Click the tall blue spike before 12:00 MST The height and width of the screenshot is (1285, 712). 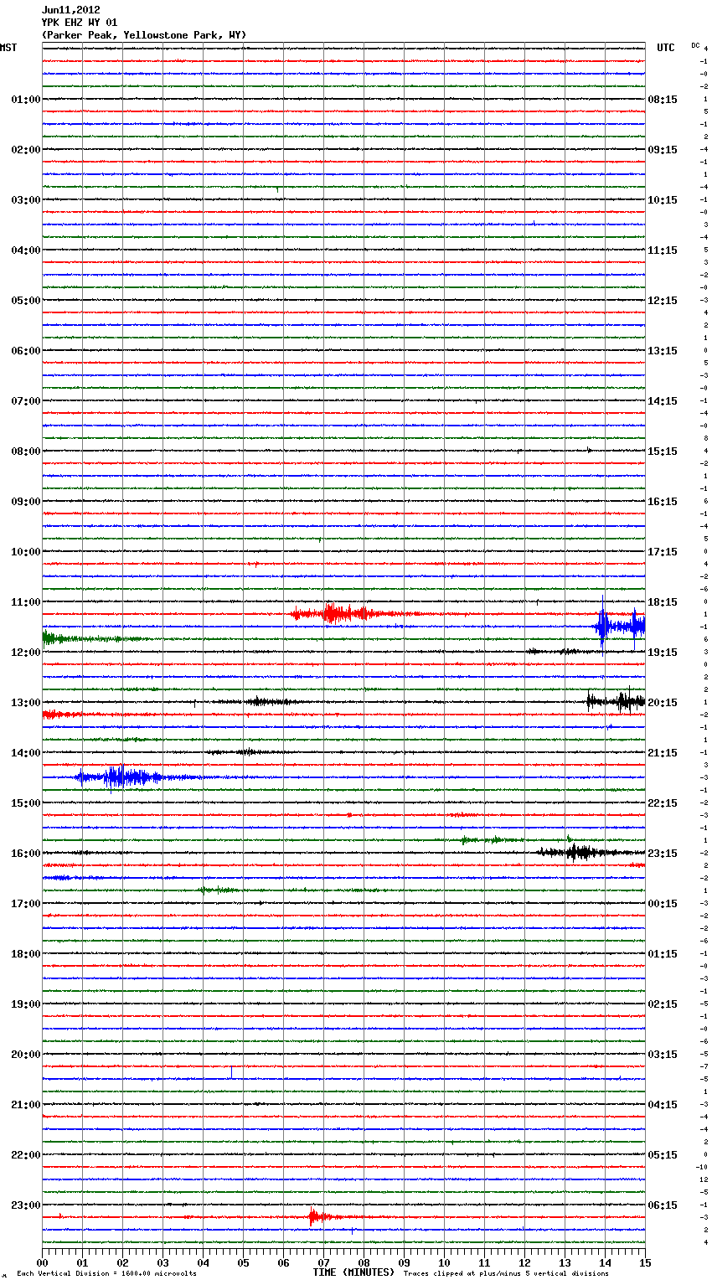[602, 624]
